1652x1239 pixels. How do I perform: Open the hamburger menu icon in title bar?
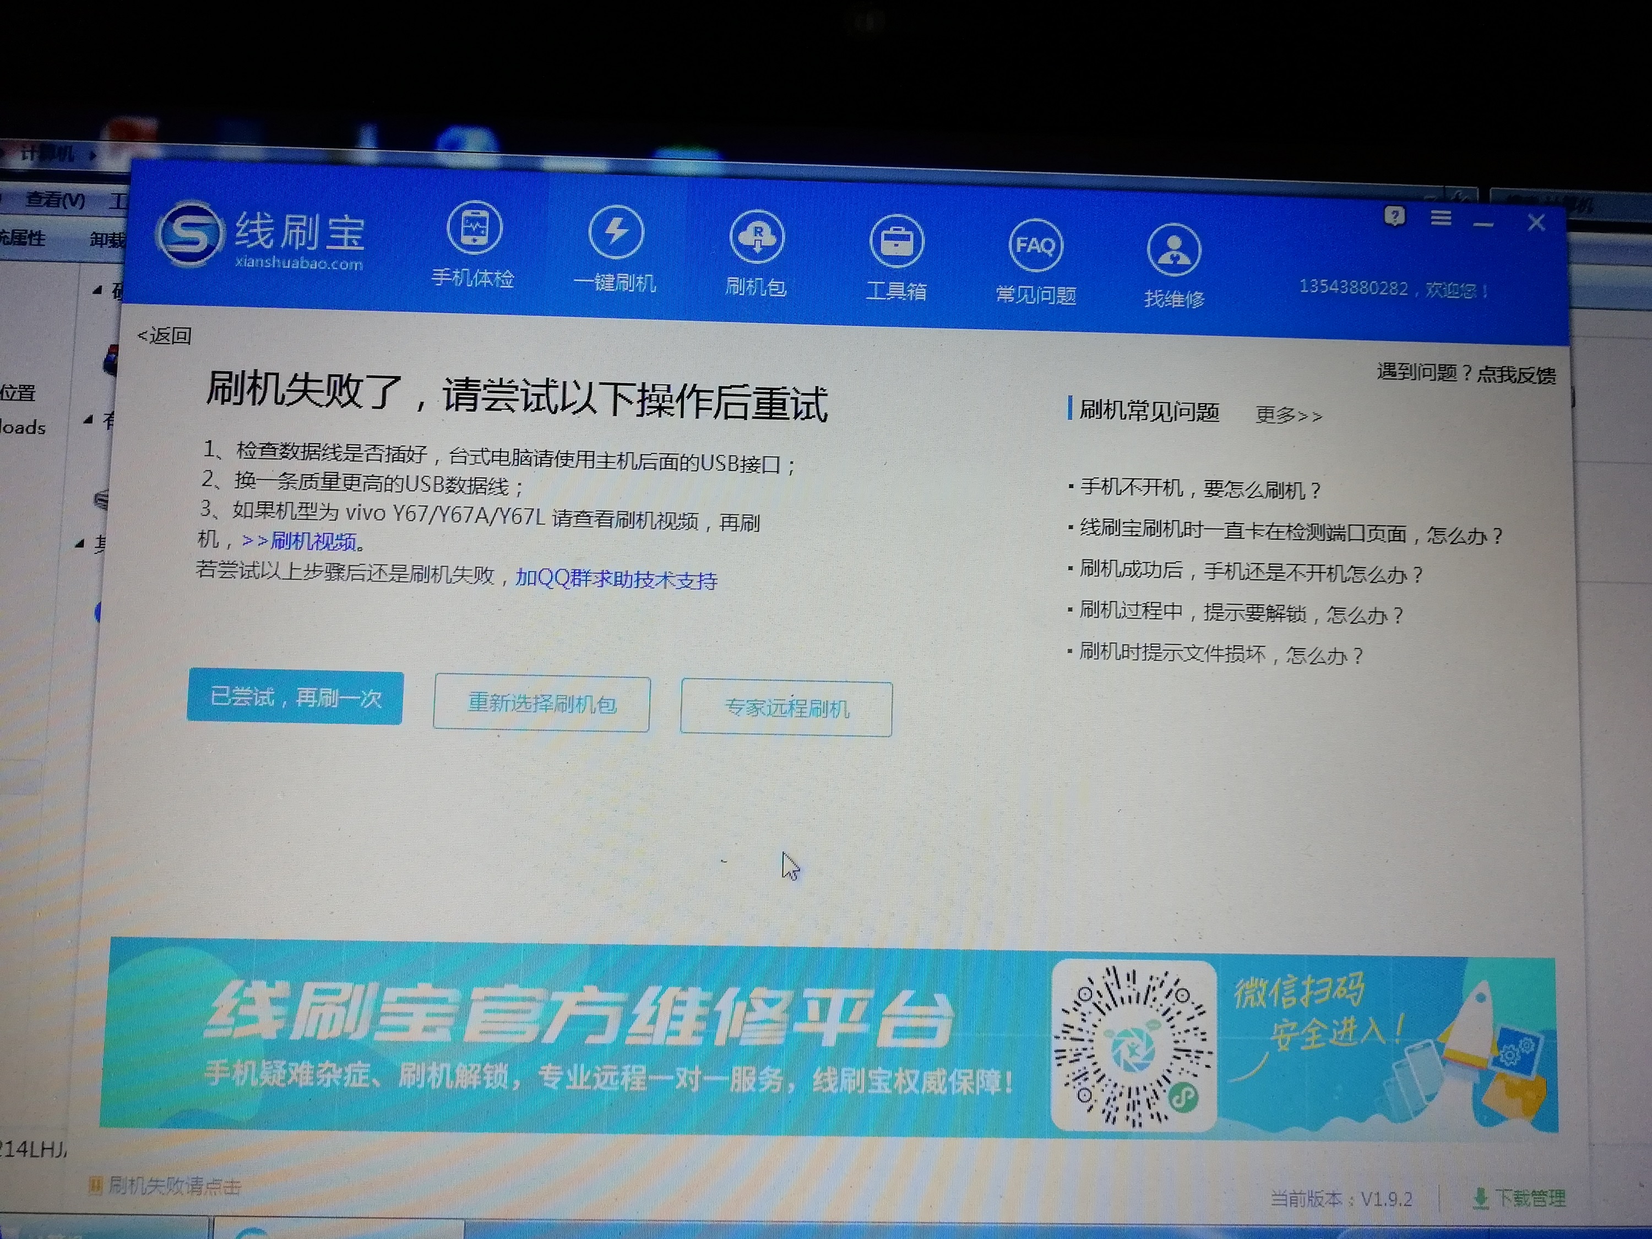click(1441, 218)
